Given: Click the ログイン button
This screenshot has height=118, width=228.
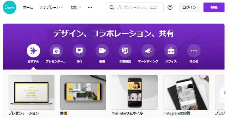Looking at the screenshot, I should [189, 7].
